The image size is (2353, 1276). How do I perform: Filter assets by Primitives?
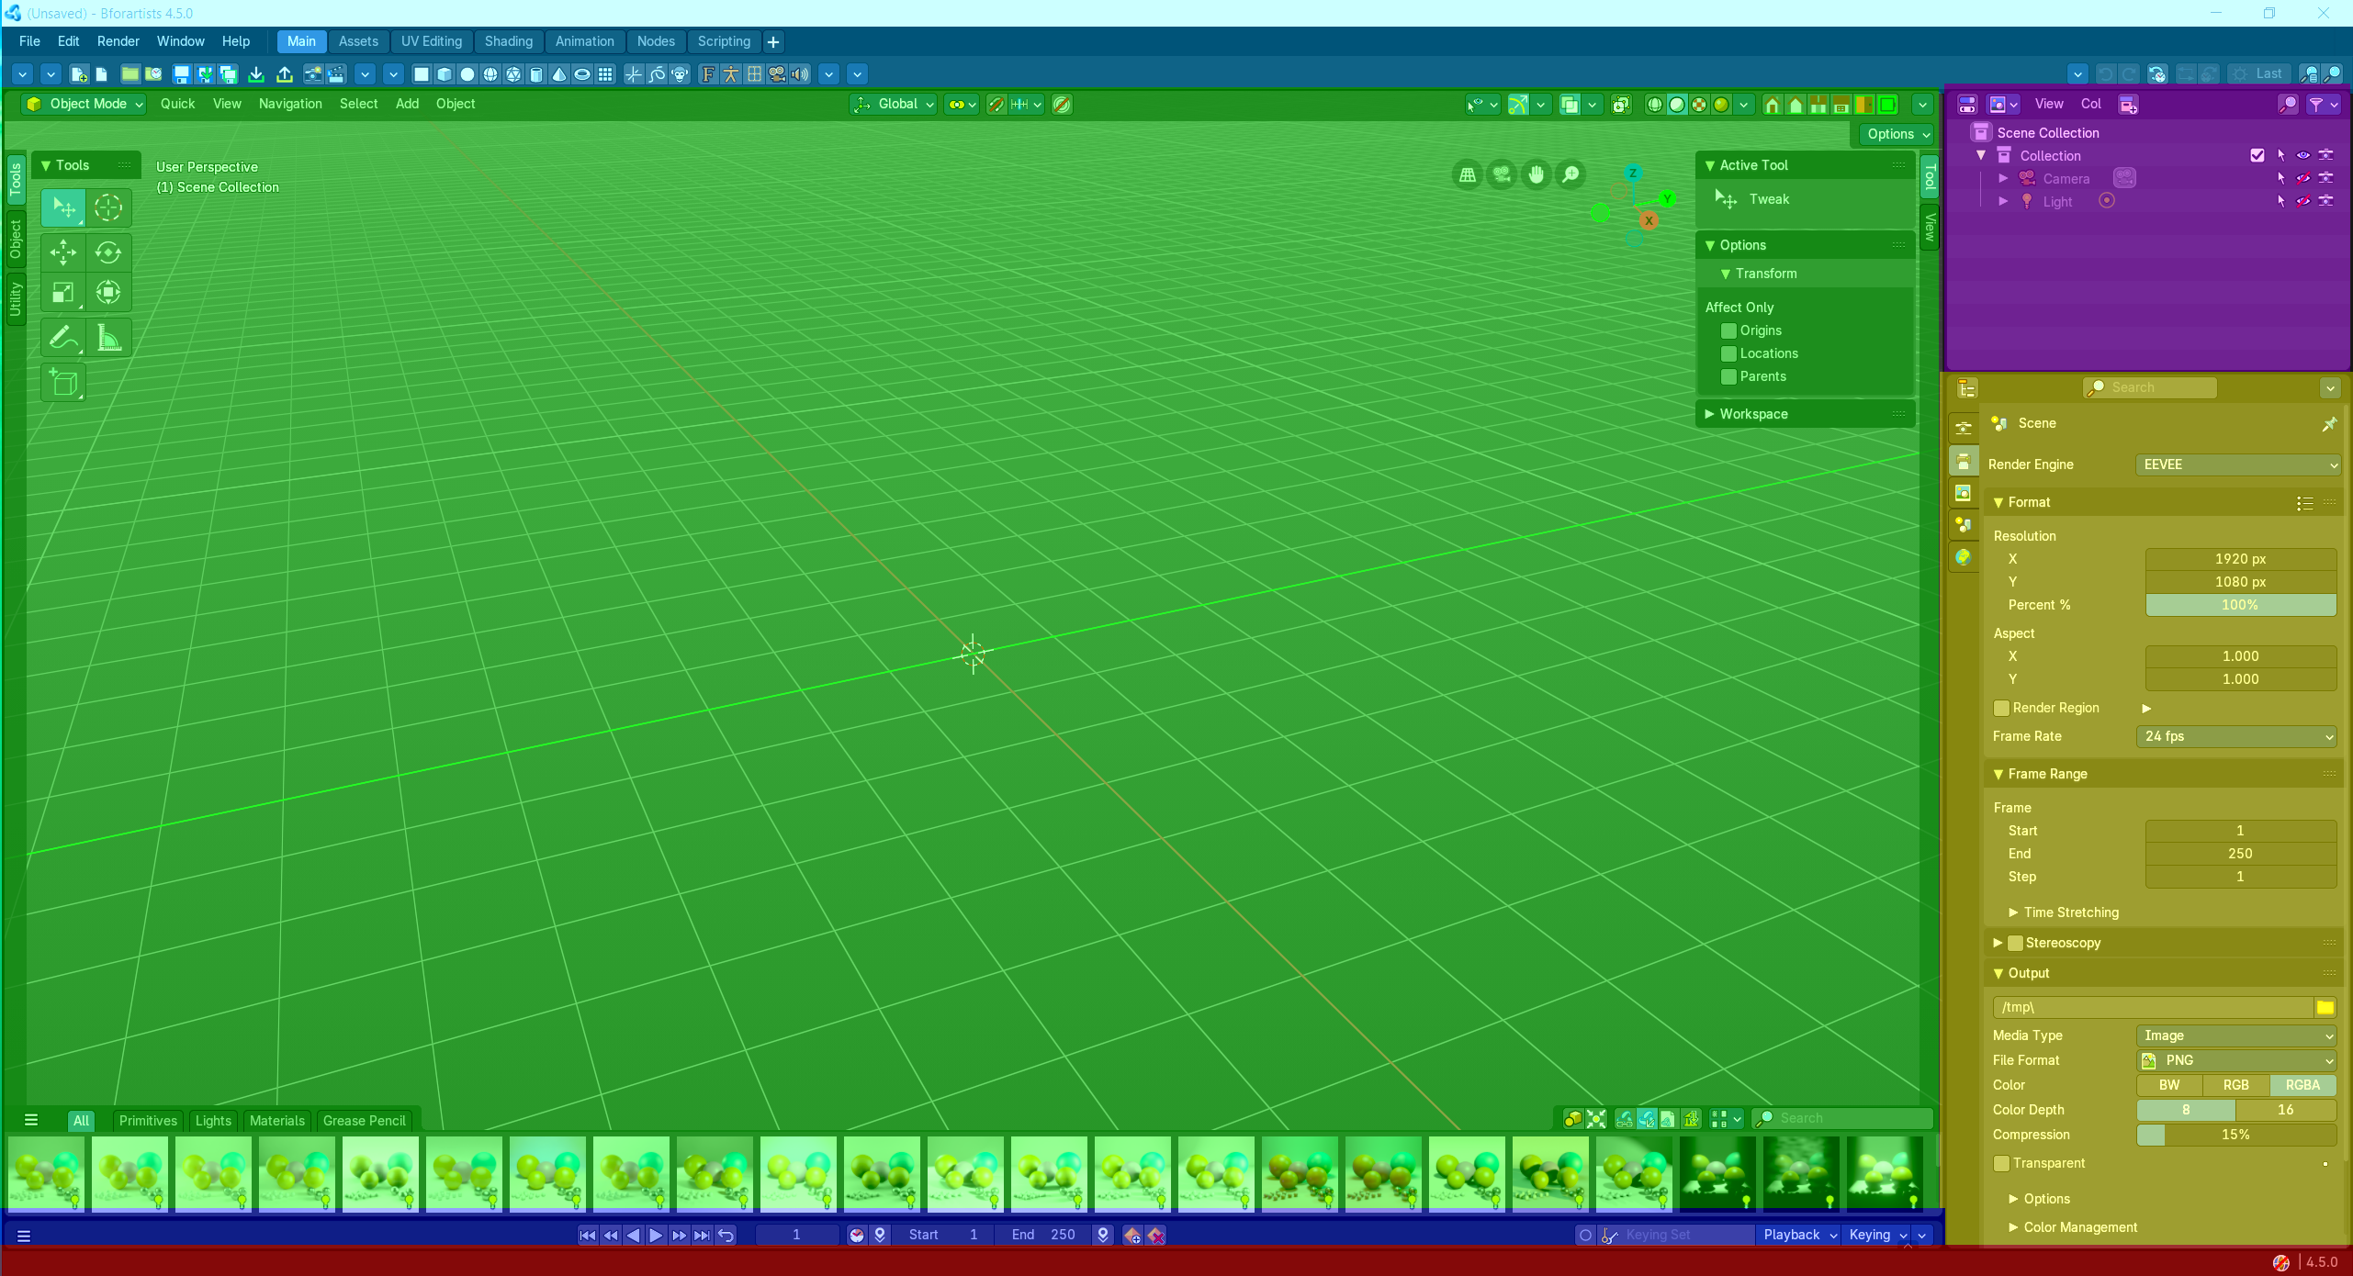coord(148,1121)
